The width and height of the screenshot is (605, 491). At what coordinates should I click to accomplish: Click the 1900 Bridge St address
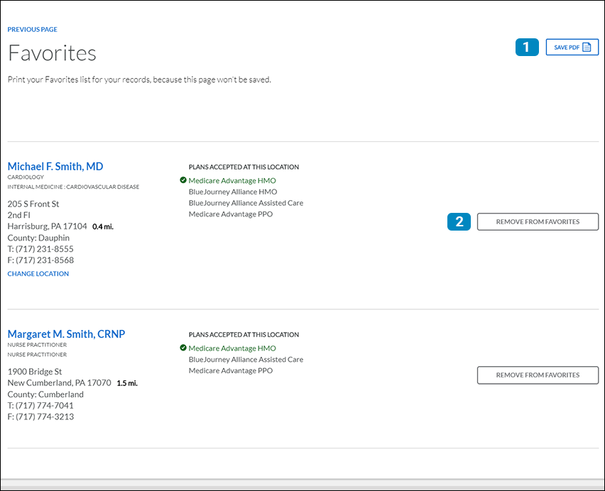(x=35, y=372)
